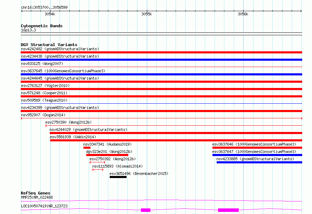Click the blue bar of nsv4234438
The image size is (312, 214).
coord(161,60)
